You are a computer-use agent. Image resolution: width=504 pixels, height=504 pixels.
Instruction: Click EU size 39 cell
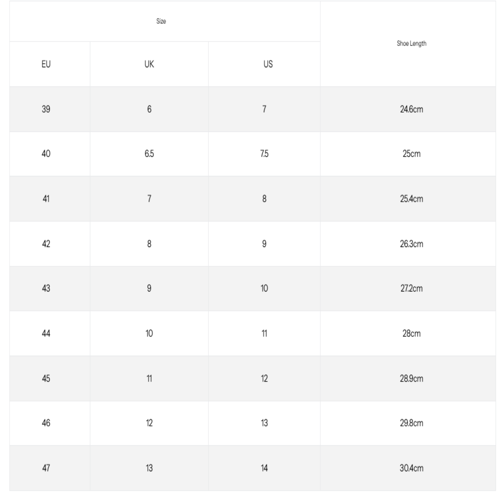pyautogui.click(x=46, y=109)
